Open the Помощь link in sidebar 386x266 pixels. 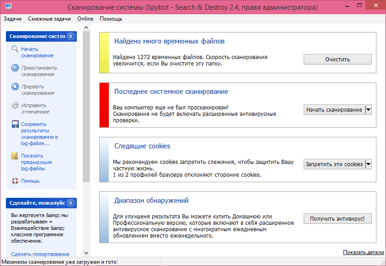30,181
